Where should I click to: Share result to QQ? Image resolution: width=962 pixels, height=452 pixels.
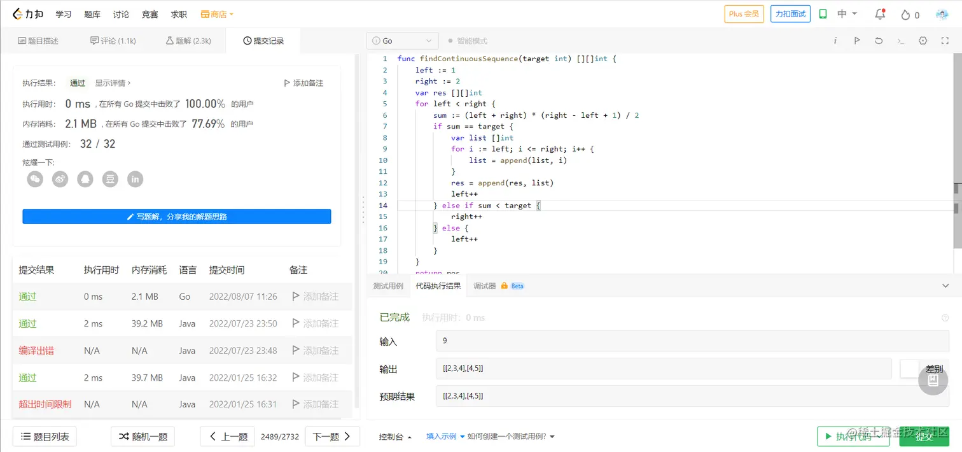click(x=85, y=180)
